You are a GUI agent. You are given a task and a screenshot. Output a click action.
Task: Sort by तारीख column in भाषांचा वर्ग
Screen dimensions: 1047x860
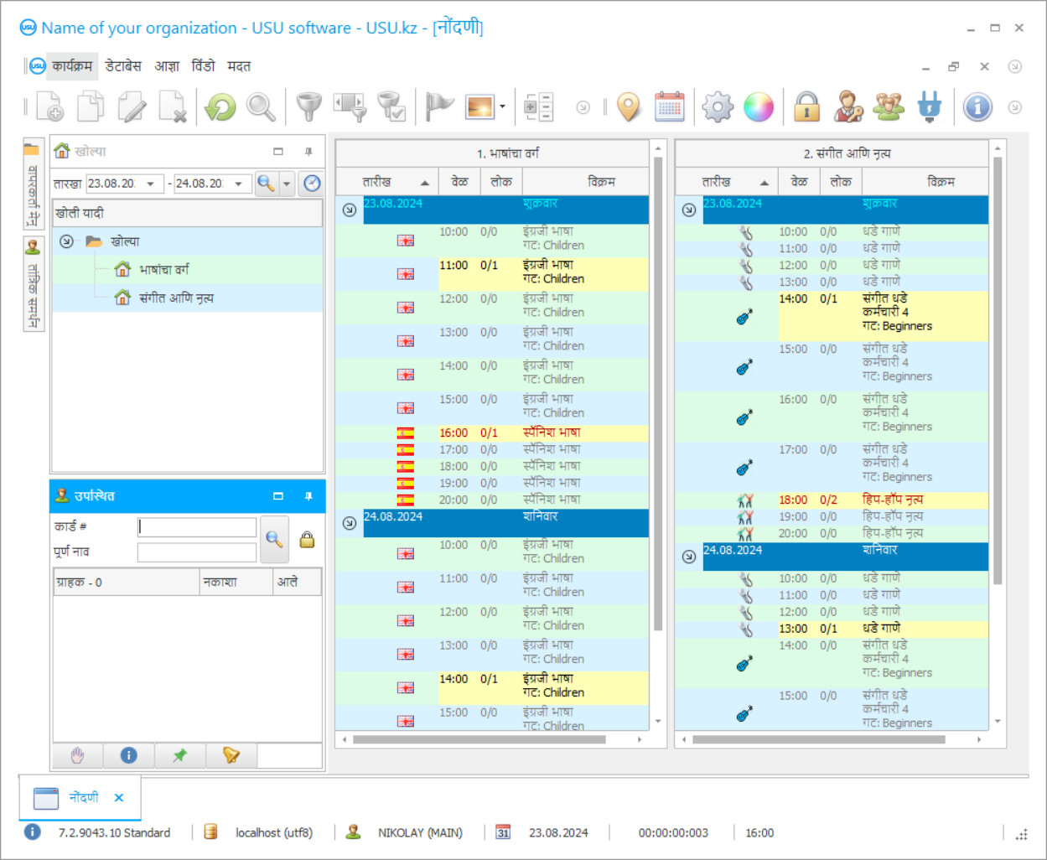pyautogui.click(x=386, y=182)
